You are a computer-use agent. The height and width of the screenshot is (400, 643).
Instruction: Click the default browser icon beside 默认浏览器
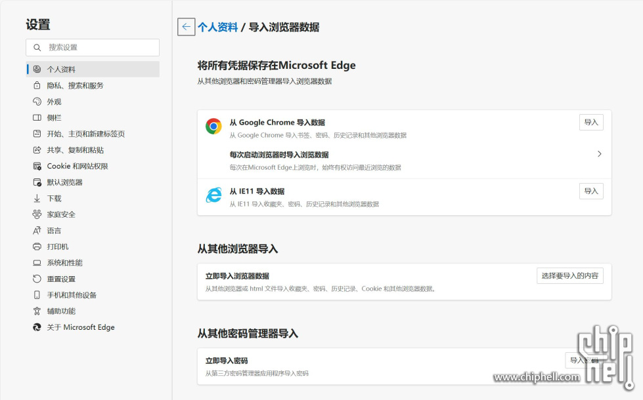[x=37, y=182]
